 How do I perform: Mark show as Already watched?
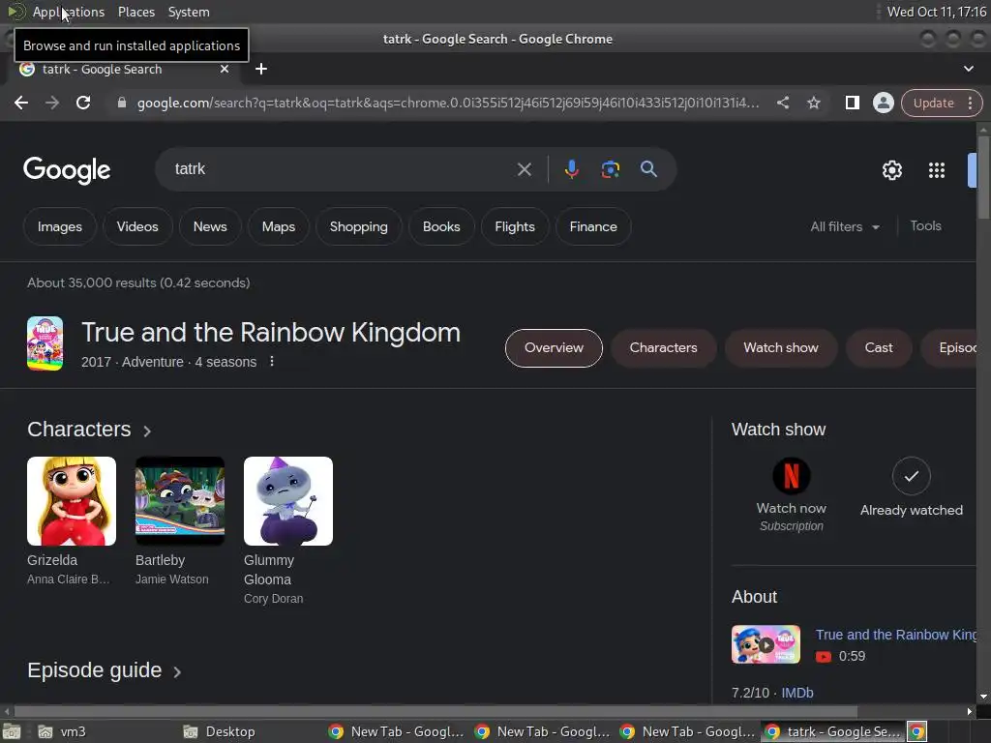pos(911,476)
